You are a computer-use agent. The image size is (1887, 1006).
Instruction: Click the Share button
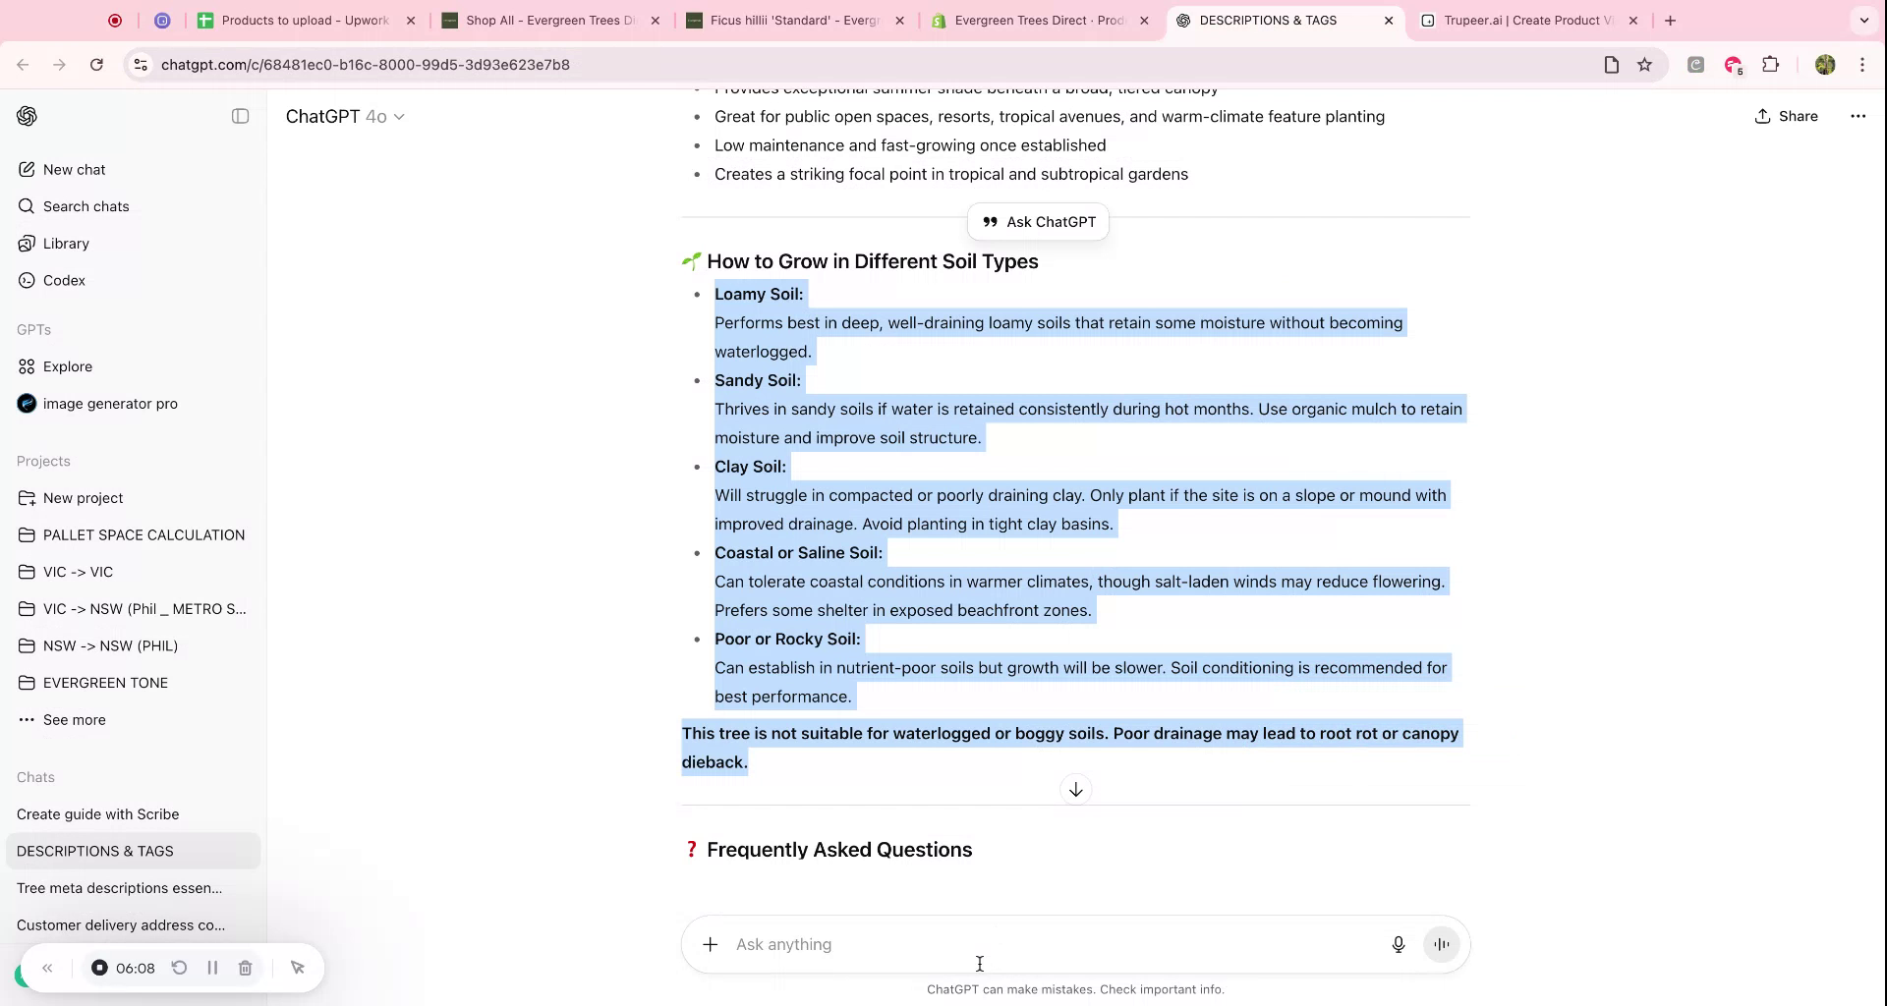(x=1786, y=116)
